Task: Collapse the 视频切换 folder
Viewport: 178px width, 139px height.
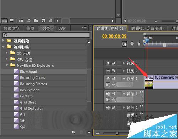Action: 3,47
